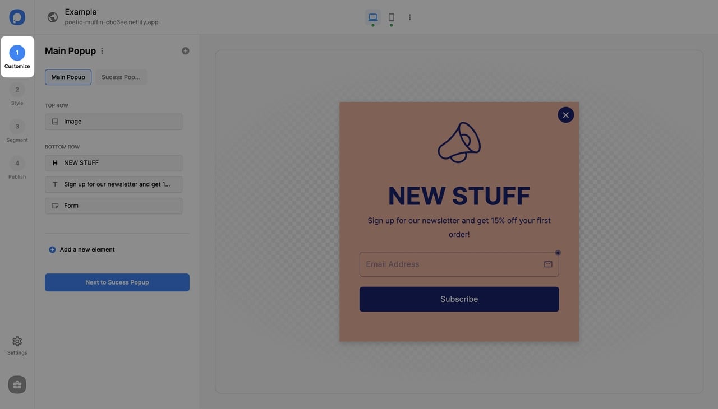Open the overflow menu in the top toolbar
The width and height of the screenshot is (718, 409).
(x=409, y=17)
